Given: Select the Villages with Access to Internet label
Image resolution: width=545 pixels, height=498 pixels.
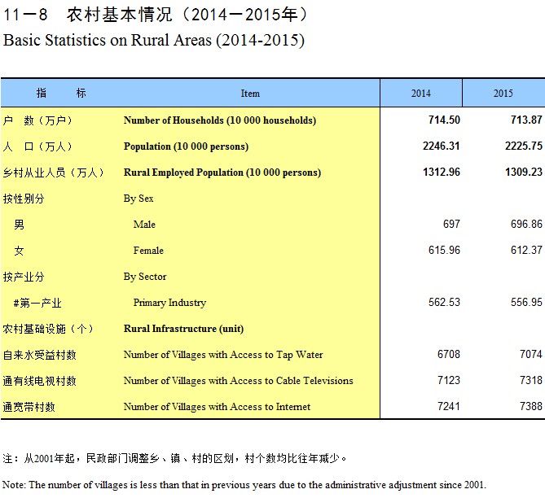Looking at the screenshot, I should tap(217, 407).
